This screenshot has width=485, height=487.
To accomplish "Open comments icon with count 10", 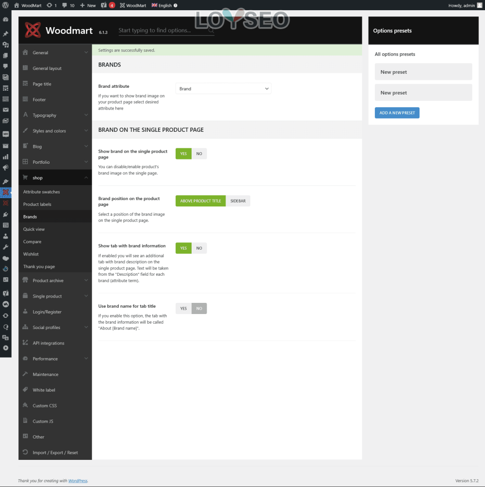I will click(68, 5).
